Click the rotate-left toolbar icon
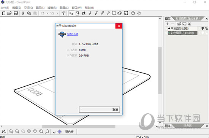The height and width of the screenshot is (138, 209). point(133,13)
